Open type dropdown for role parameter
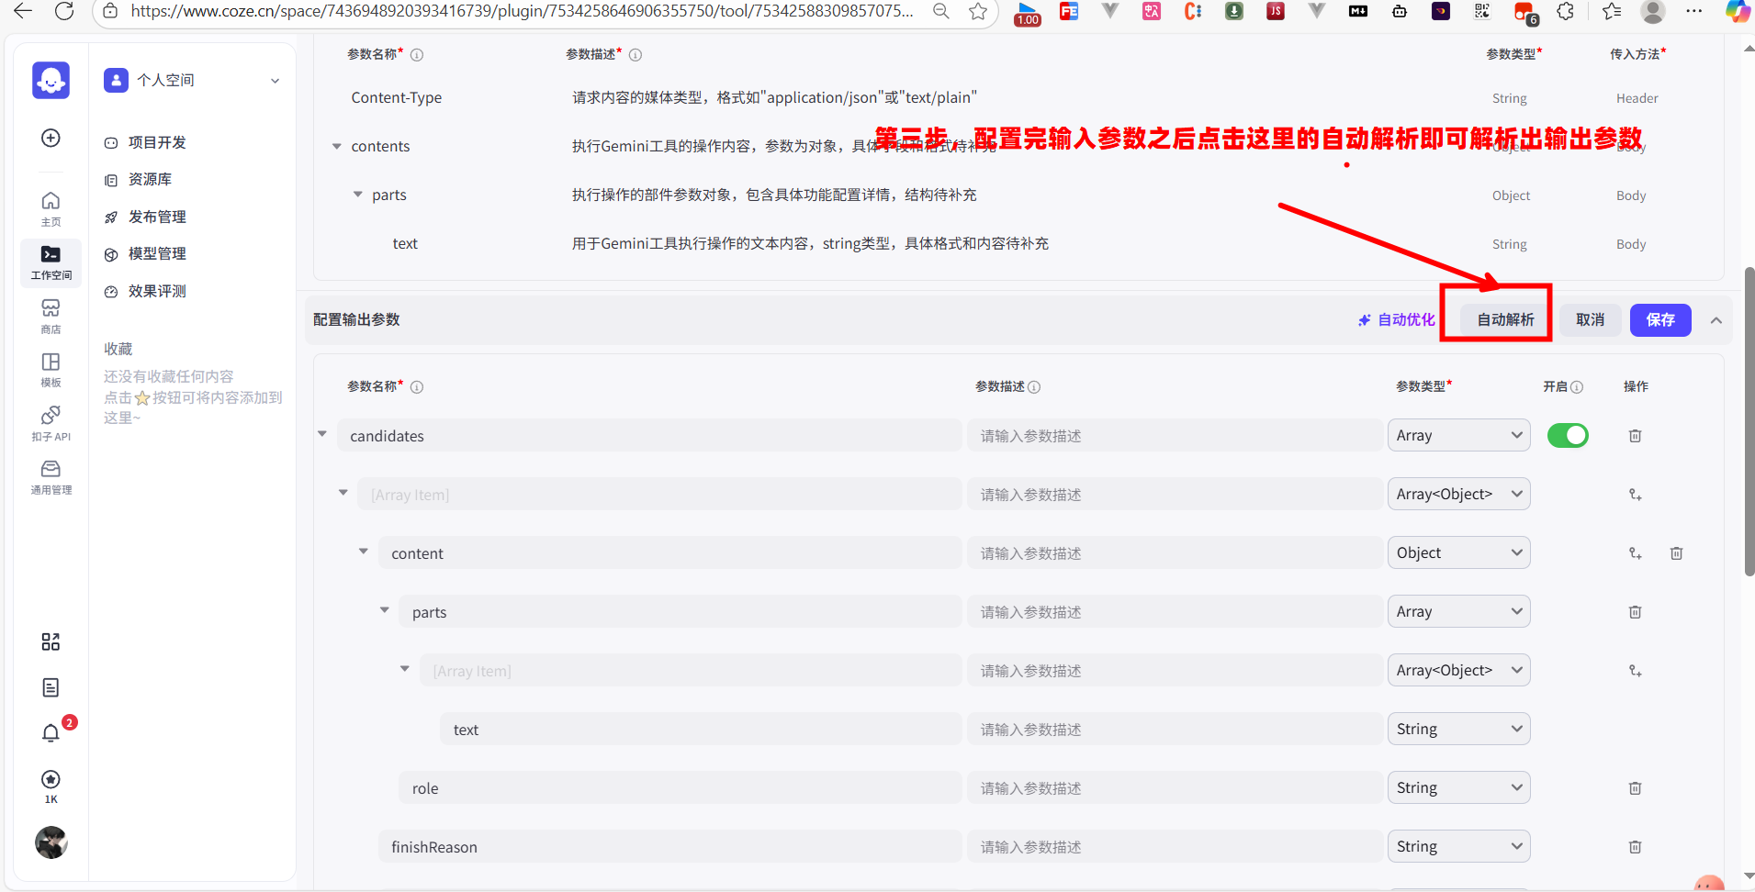Screen dimensions: 1755x892 pyautogui.click(x=1457, y=788)
